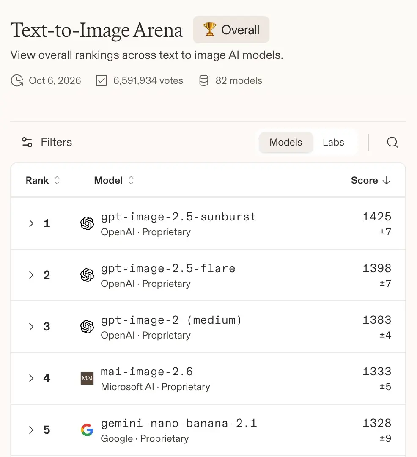Expand the rank 1 row chevron
Viewport: 417px width, 457px height.
(31, 223)
